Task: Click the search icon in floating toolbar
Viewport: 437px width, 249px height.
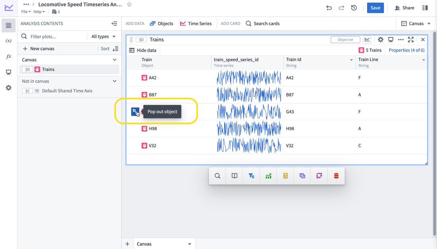Action: [x=218, y=176]
